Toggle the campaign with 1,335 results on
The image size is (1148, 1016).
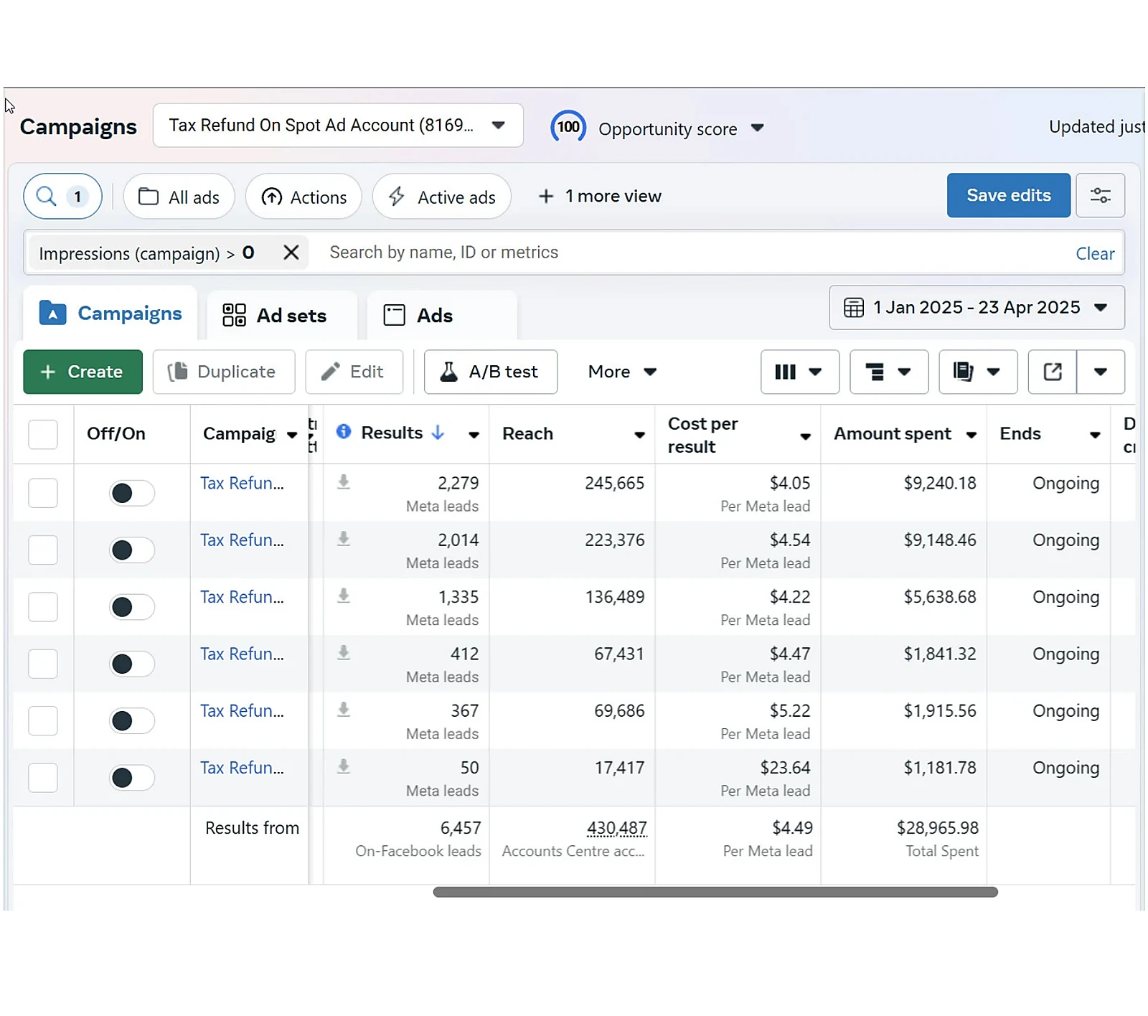click(x=132, y=607)
